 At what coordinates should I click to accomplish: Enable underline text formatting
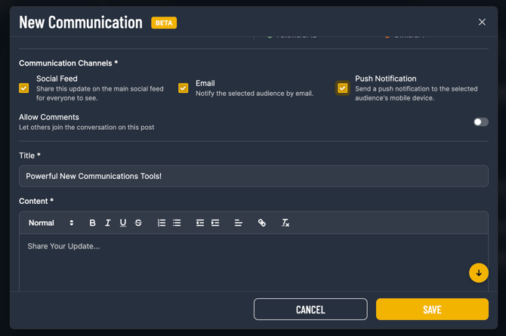click(x=123, y=223)
